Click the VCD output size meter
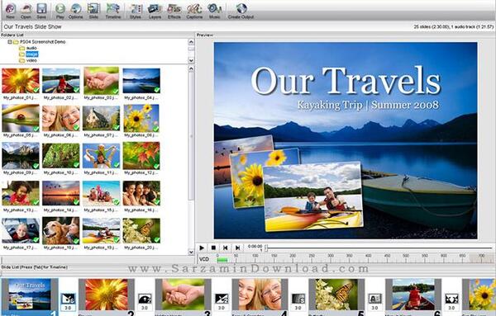 coord(346,259)
